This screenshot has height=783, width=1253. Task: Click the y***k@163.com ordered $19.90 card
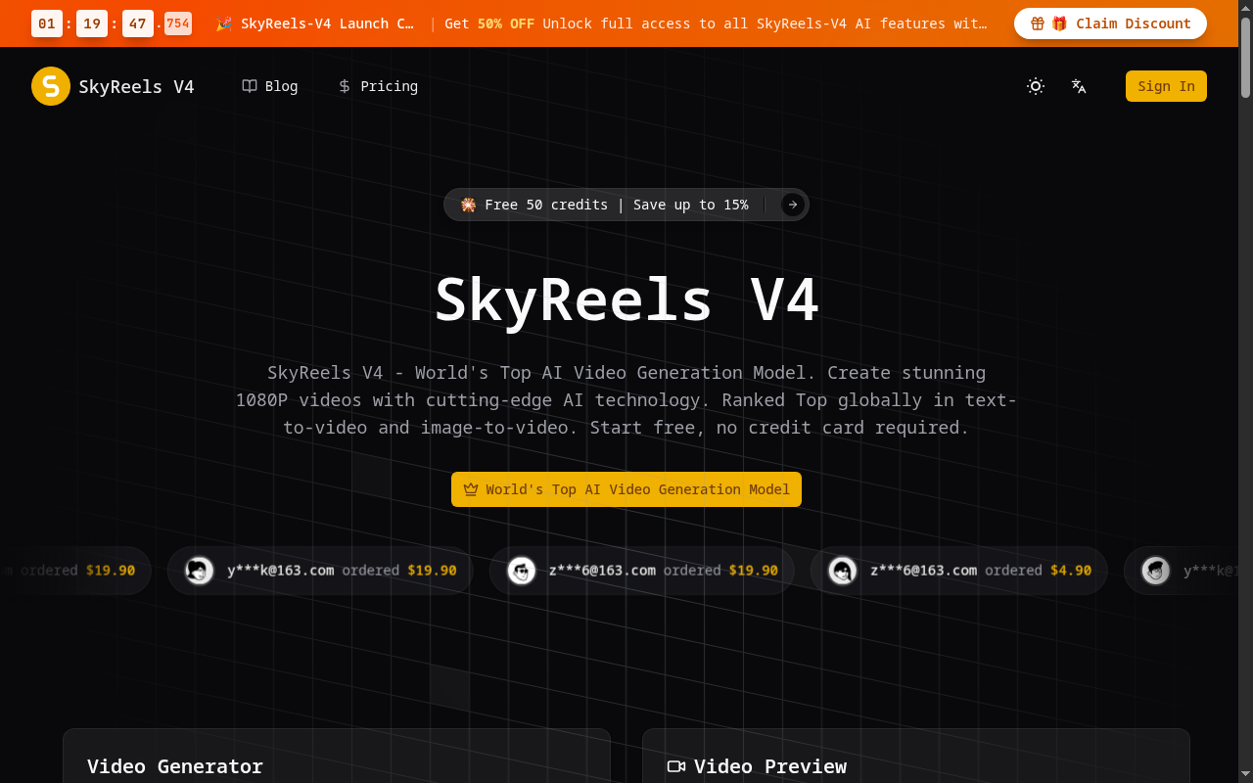click(x=320, y=570)
